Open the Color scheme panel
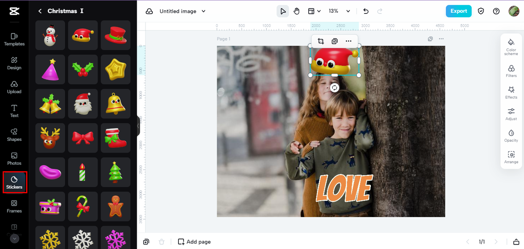The image size is (524, 249). click(511, 47)
